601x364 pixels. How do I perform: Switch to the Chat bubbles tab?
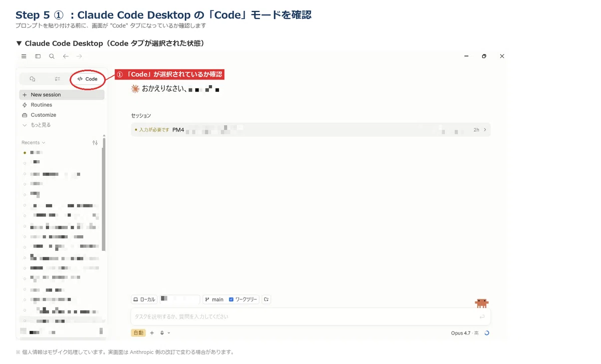[x=33, y=79]
